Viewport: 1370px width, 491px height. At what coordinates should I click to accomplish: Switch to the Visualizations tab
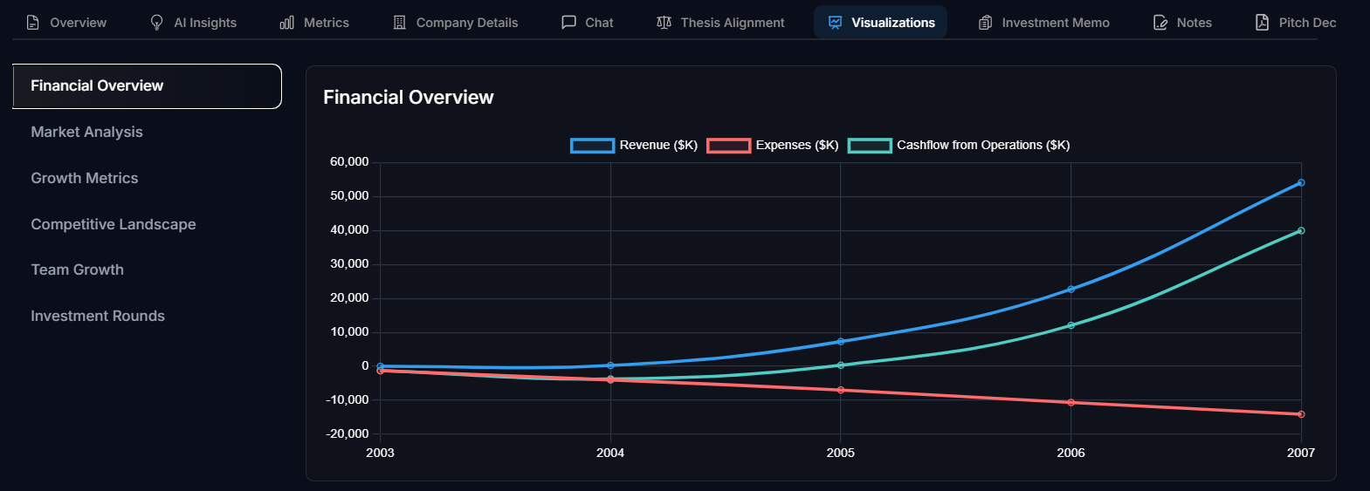[881, 23]
